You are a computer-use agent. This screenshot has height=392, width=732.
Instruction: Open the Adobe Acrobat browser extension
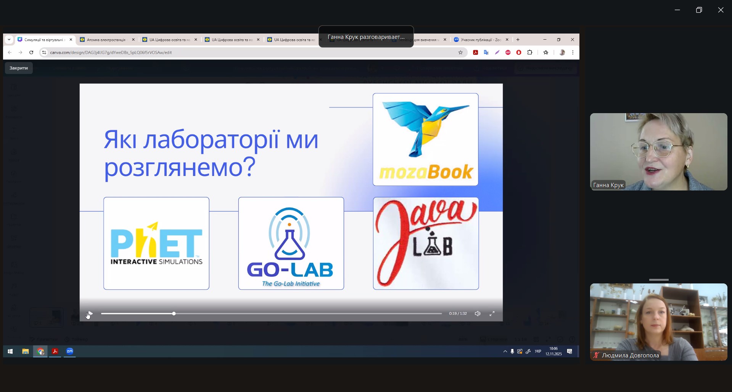(476, 53)
